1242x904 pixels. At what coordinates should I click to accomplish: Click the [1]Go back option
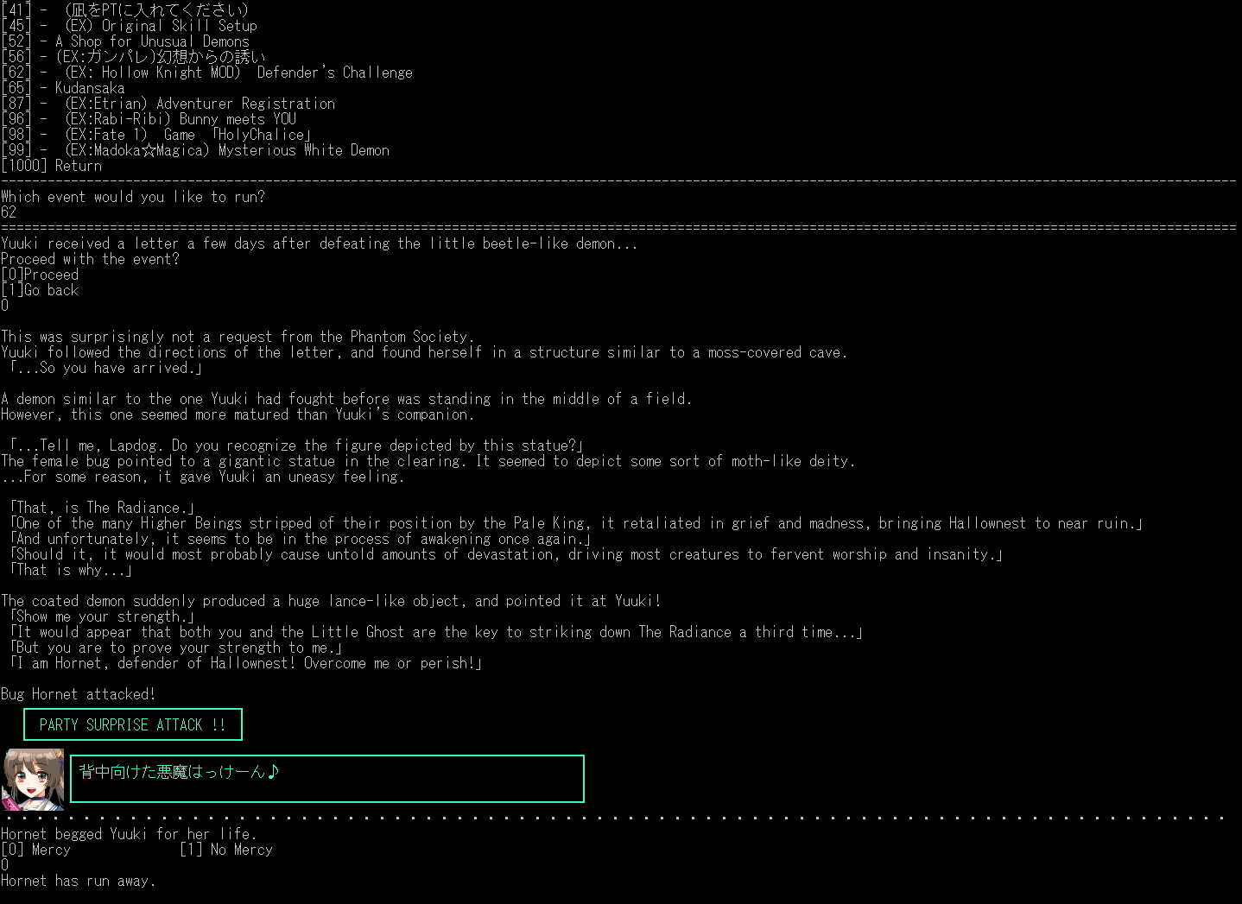tap(40, 290)
